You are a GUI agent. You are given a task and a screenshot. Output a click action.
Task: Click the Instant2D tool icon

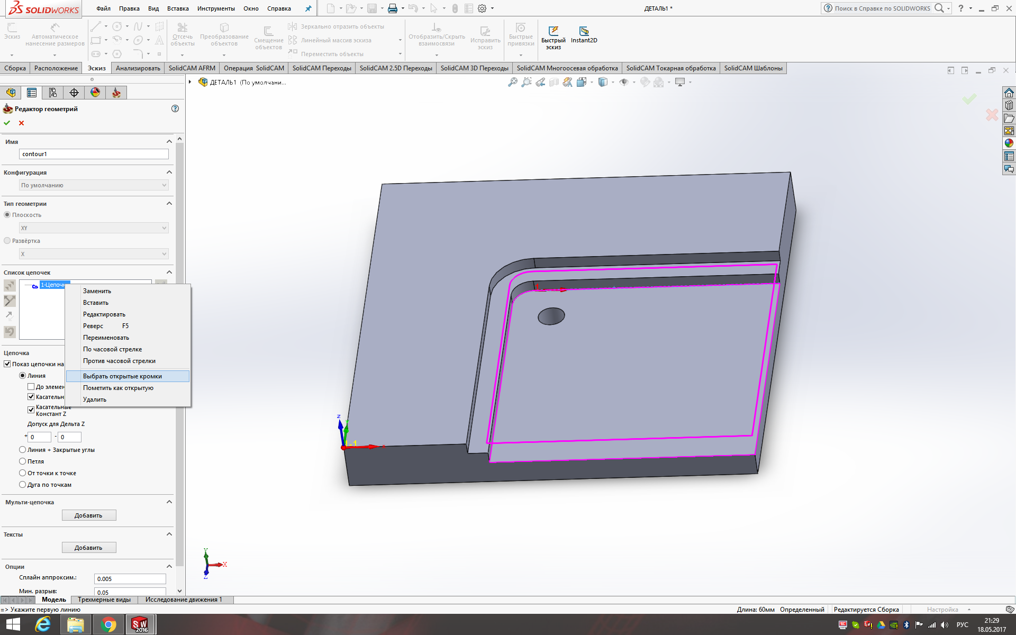pos(584,31)
